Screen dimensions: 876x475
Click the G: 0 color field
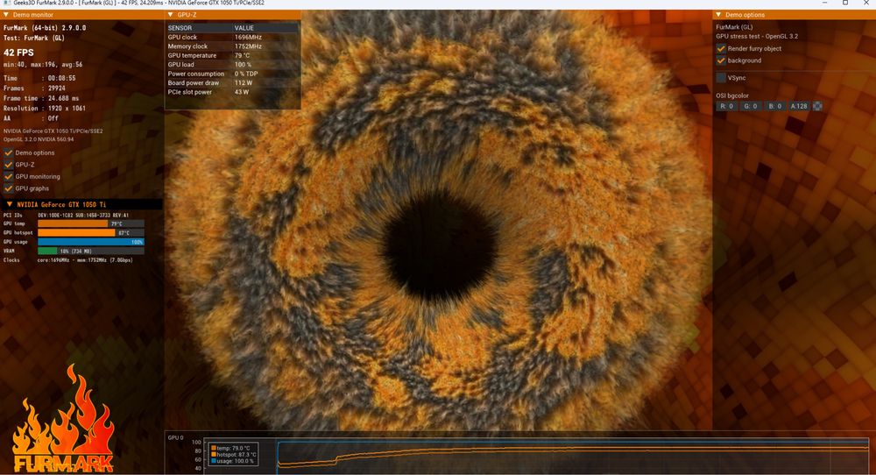[751, 106]
